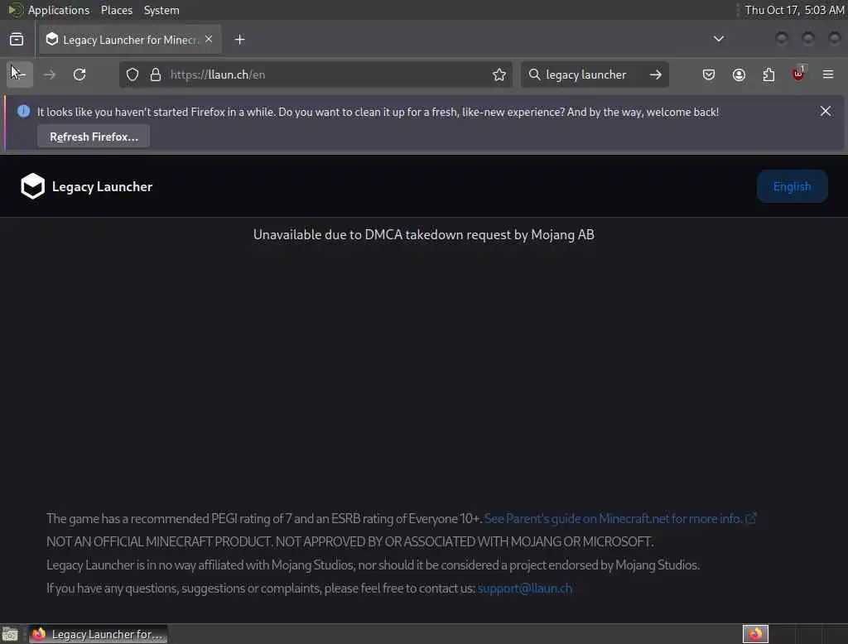
Task: Go back one page with back arrow
Action: pos(20,74)
